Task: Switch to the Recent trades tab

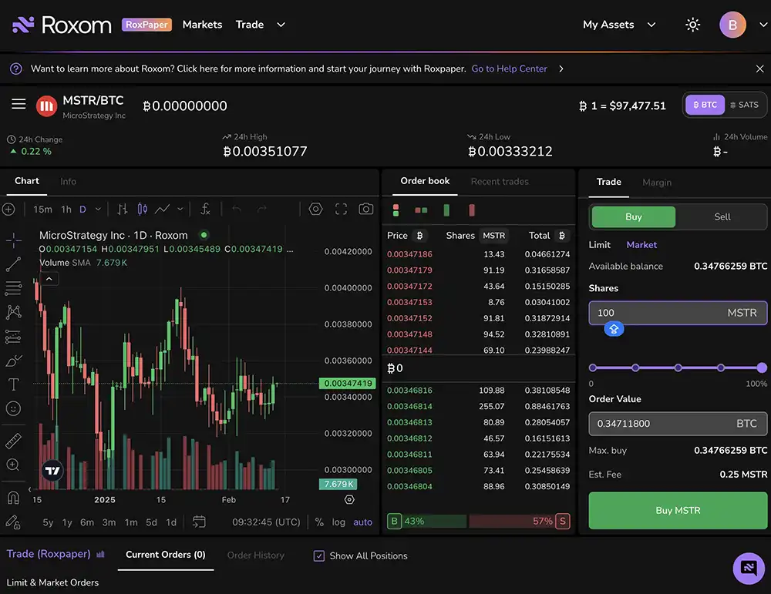Action: pos(500,181)
